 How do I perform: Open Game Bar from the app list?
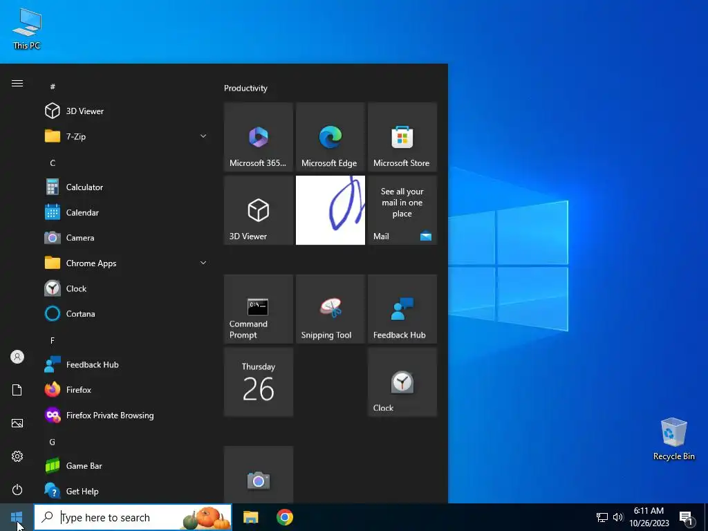pyautogui.click(x=124, y=465)
